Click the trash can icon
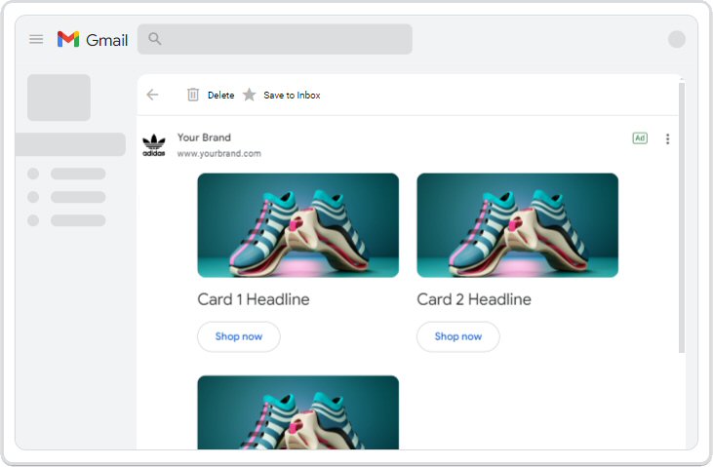The height and width of the screenshot is (467, 713). pyautogui.click(x=193, y=95)
